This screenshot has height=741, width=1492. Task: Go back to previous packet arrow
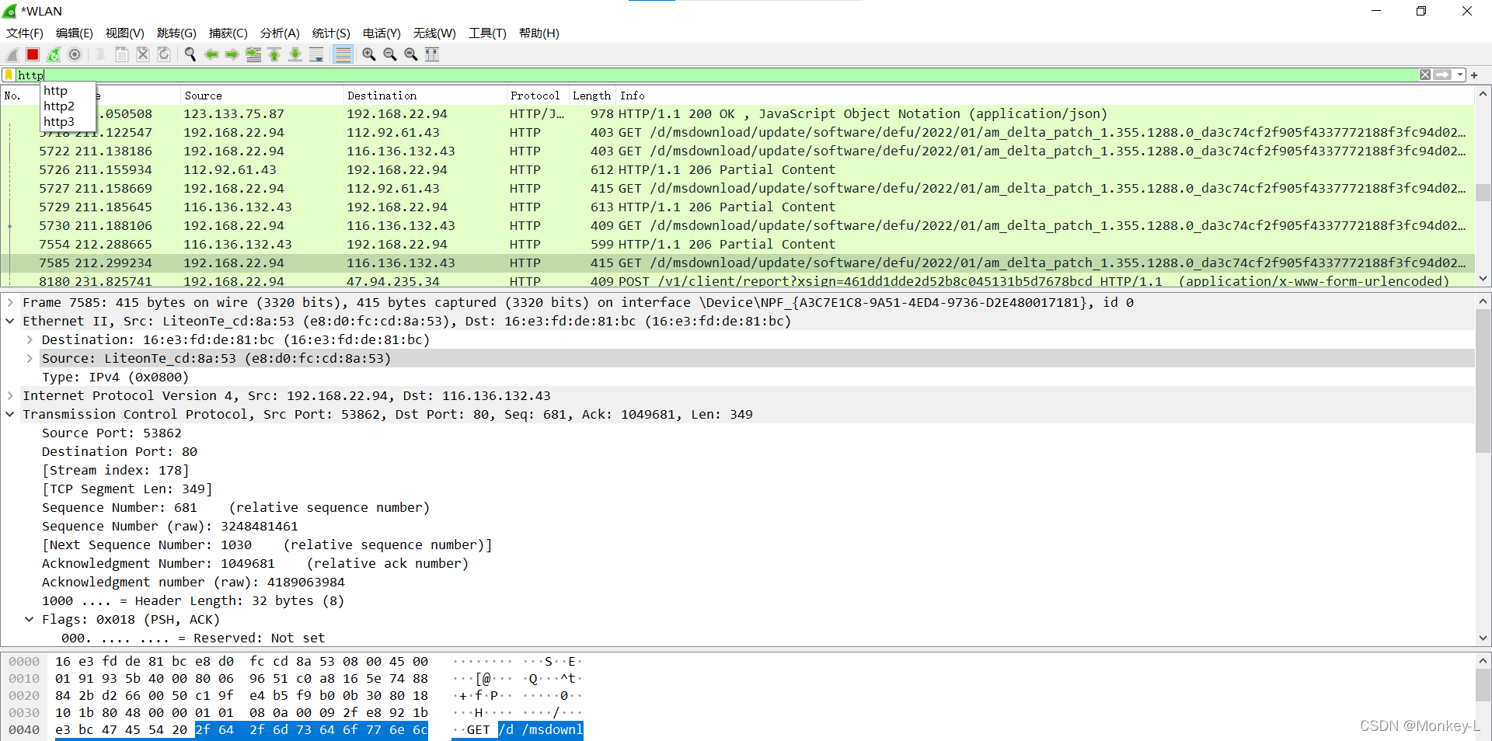click(x=211, y=54)
